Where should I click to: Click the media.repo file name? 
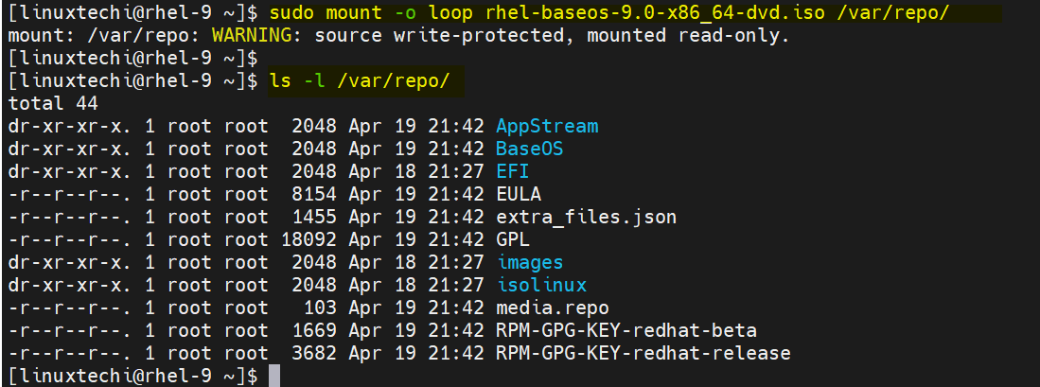552,308
